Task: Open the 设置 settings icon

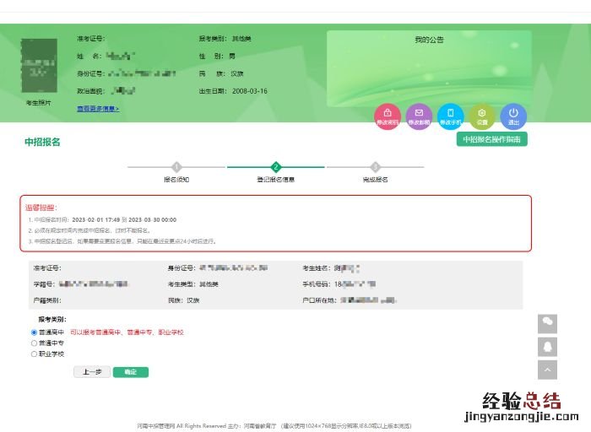Action: (x=482, y=116)
